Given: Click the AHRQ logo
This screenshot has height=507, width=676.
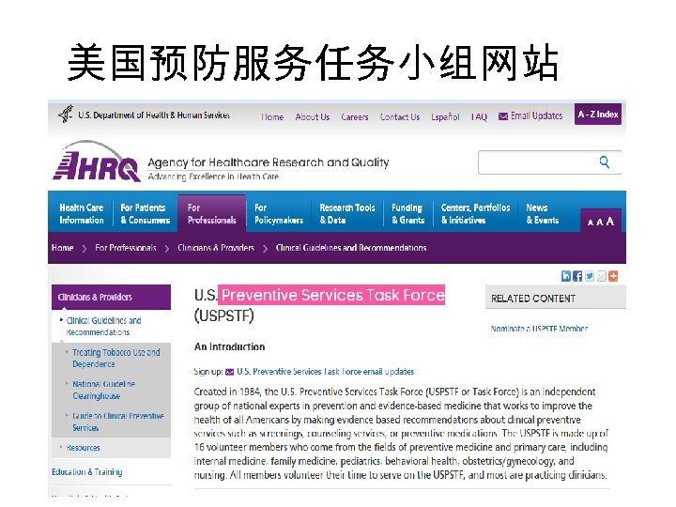Looking at the screenshot, I should click(x=97, y=161).
